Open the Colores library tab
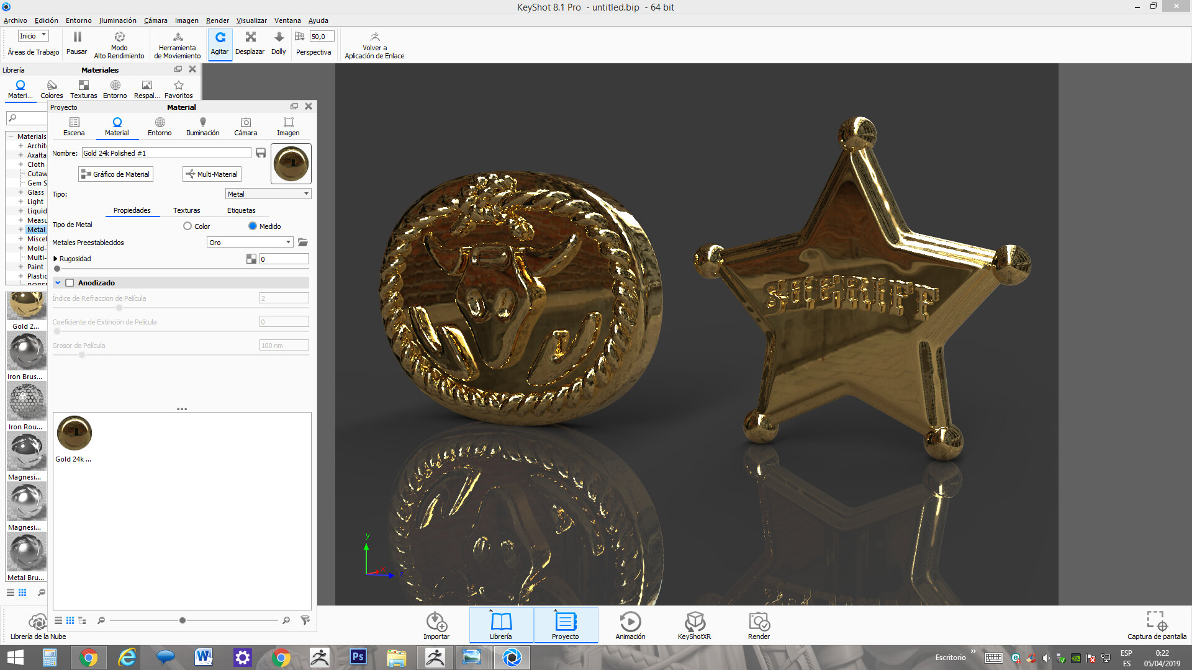This screenshot has height=670, width=1192. coord(52,89)
